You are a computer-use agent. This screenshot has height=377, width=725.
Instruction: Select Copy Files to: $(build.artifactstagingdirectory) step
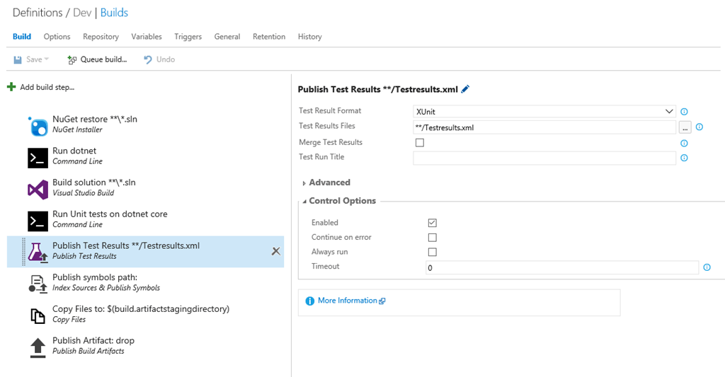pyautogui.click(x=145, y=315)
